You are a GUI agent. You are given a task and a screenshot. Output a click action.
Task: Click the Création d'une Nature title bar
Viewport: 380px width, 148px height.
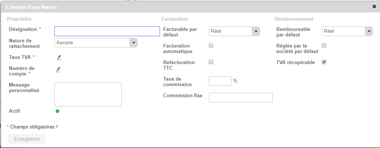[184, 7]
